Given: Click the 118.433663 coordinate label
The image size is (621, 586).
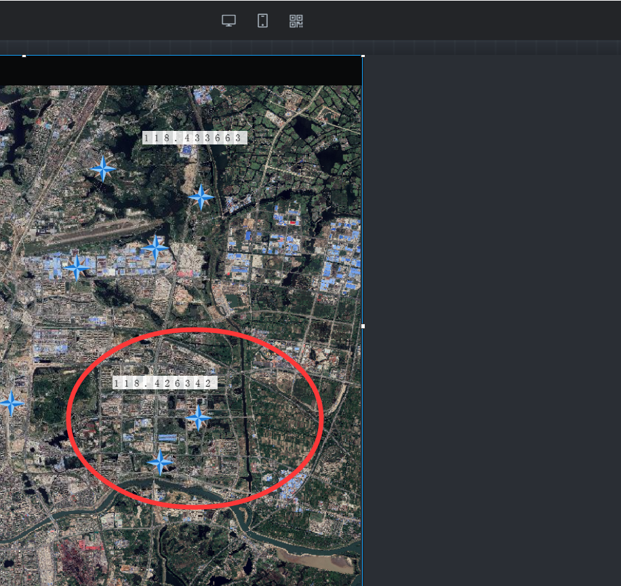Looking at the screenshot, I should coord(195,138).
